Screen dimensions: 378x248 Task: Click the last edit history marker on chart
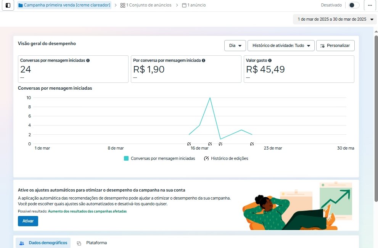pos(252,144)
